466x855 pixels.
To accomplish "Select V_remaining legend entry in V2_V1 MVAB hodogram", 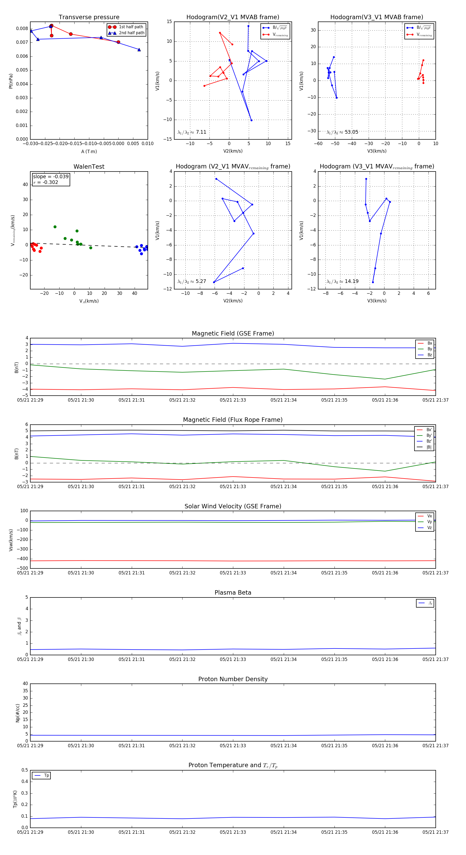I will pos(275,34).
